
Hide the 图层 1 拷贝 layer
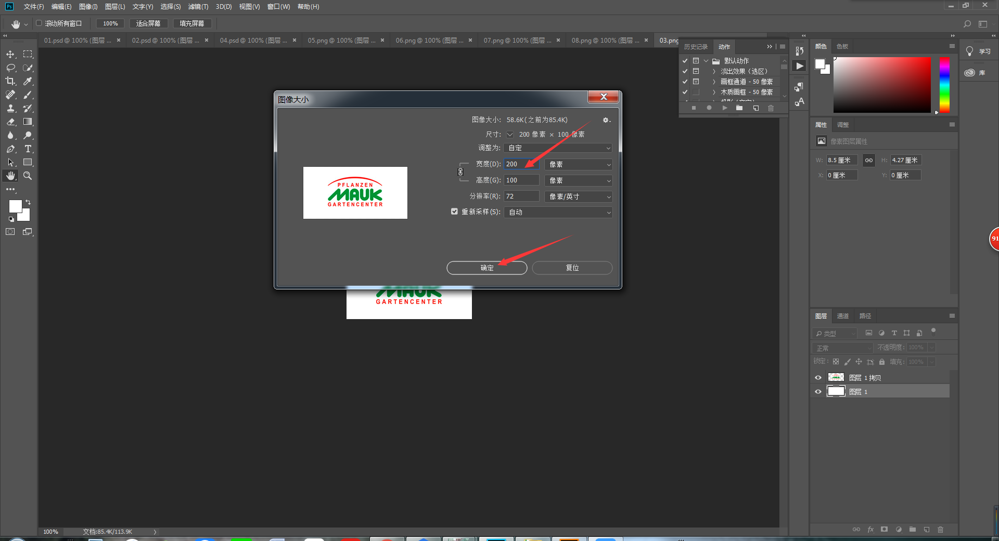[818, 378]
